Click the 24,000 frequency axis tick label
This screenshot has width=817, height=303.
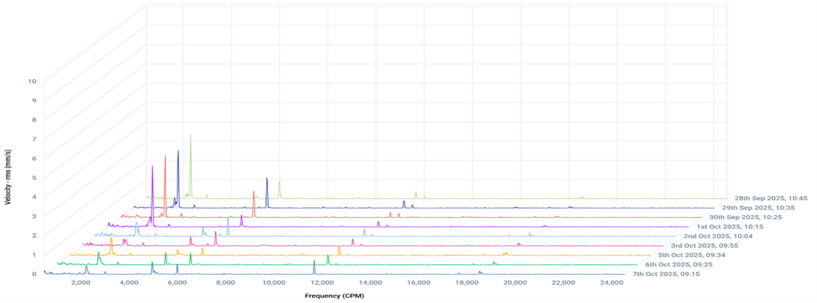click(612, 282)
